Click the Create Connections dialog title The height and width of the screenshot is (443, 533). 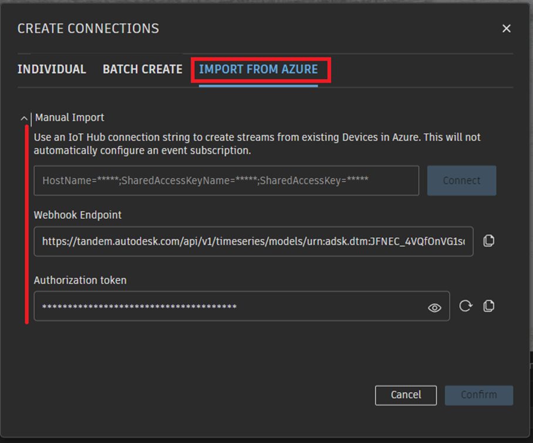88,28
